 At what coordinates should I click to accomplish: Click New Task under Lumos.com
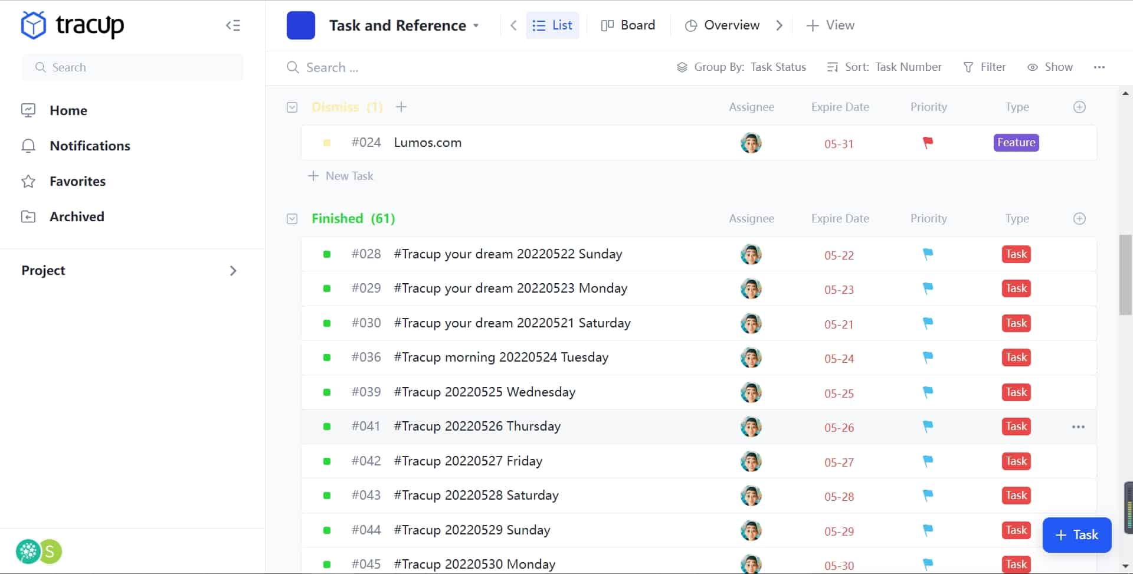point(341,176)
